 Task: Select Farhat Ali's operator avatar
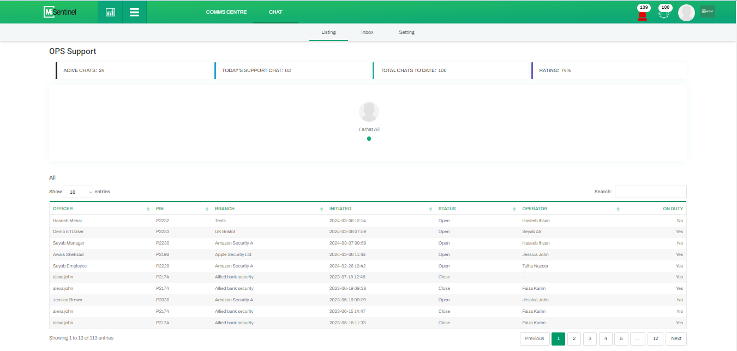click(x=369, y=112)
